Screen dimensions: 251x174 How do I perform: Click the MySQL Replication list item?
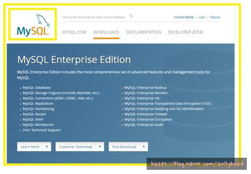(x=38, y=103)
